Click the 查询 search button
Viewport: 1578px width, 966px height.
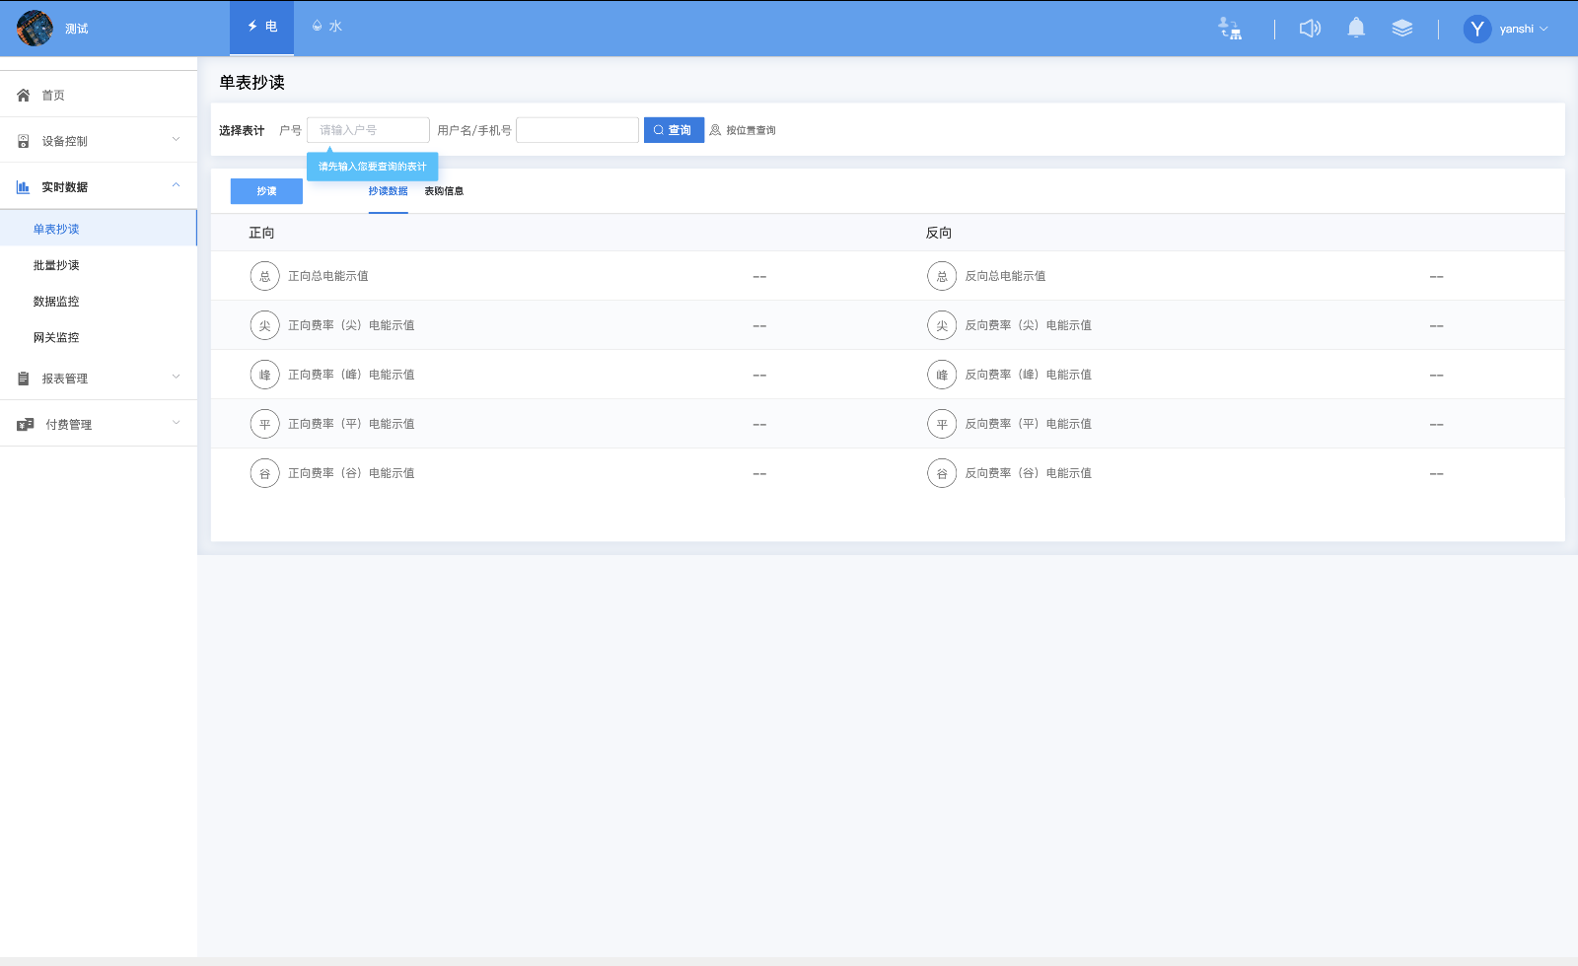pyautogui.click(x=674, y=130)
